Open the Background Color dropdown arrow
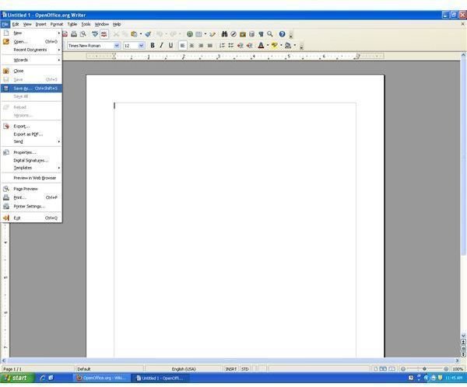Image resolution: width=467 pixels, height=387 pixels. pos(294,46)
